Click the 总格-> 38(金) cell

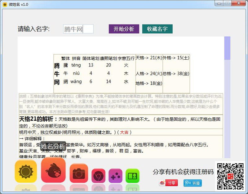tap(176, 74)
